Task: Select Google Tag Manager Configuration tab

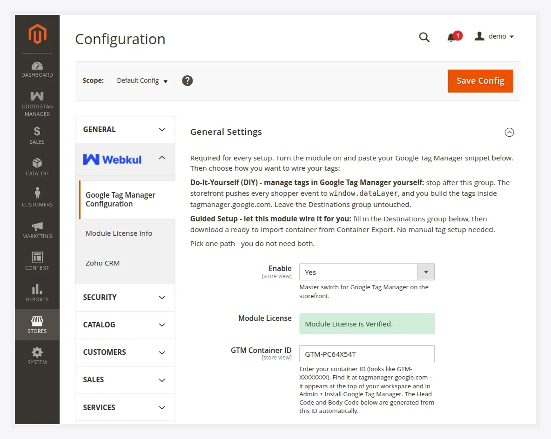Action: [127, 200]
